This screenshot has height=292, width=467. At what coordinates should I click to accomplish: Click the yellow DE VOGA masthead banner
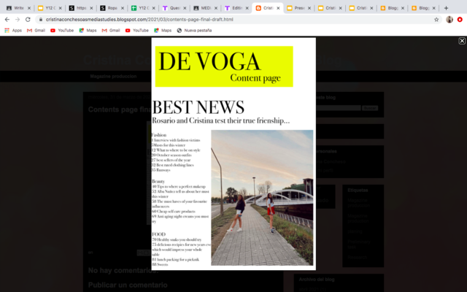click(224, 66)
